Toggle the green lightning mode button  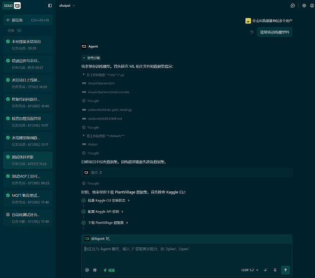click(109, 270)
